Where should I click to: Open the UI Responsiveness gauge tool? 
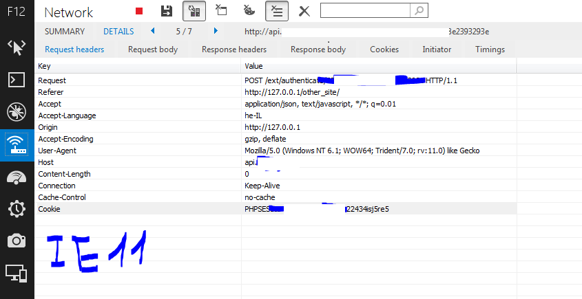coord(17,177)
